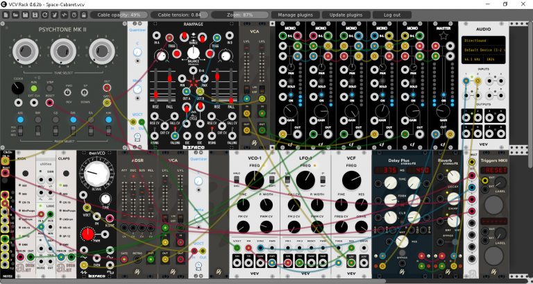Click the LPF output on VCF
Screen dimensions: 533x284
pyautogui.click(x=351, y=262)
